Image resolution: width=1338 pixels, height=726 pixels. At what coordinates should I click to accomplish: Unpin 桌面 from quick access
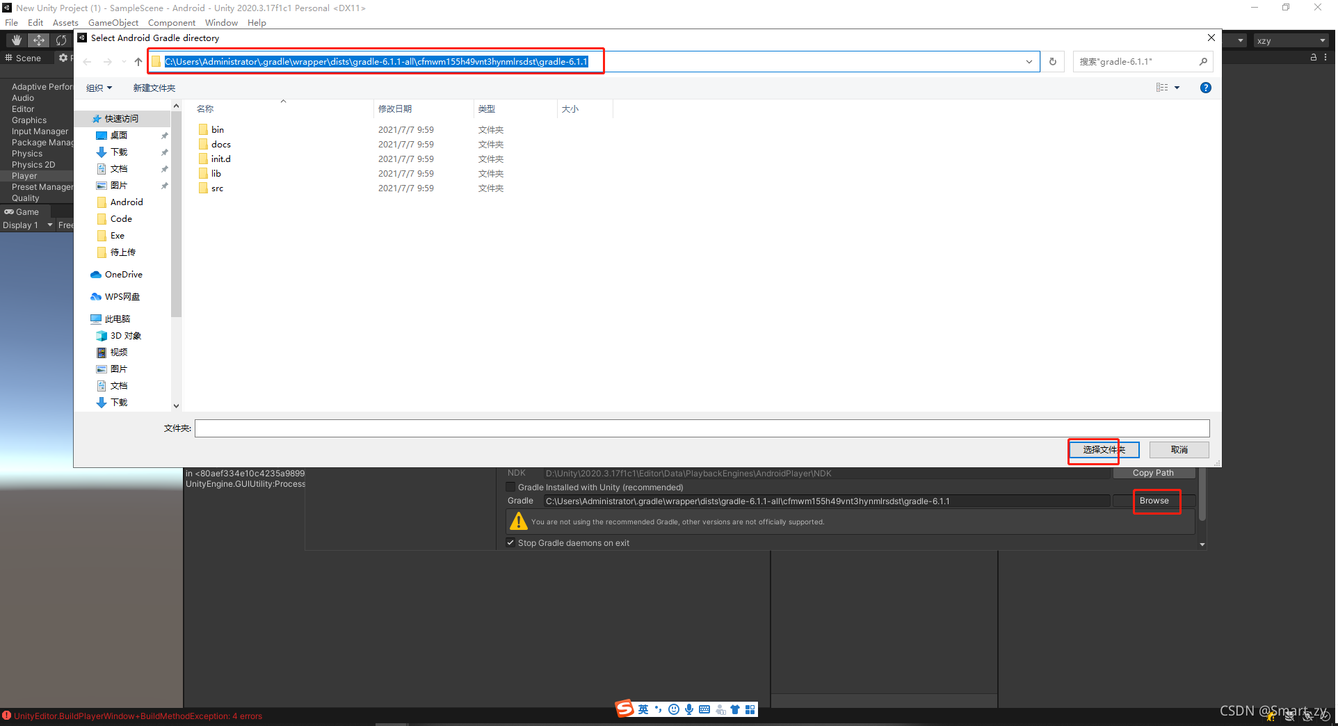[x=165, y=136]
